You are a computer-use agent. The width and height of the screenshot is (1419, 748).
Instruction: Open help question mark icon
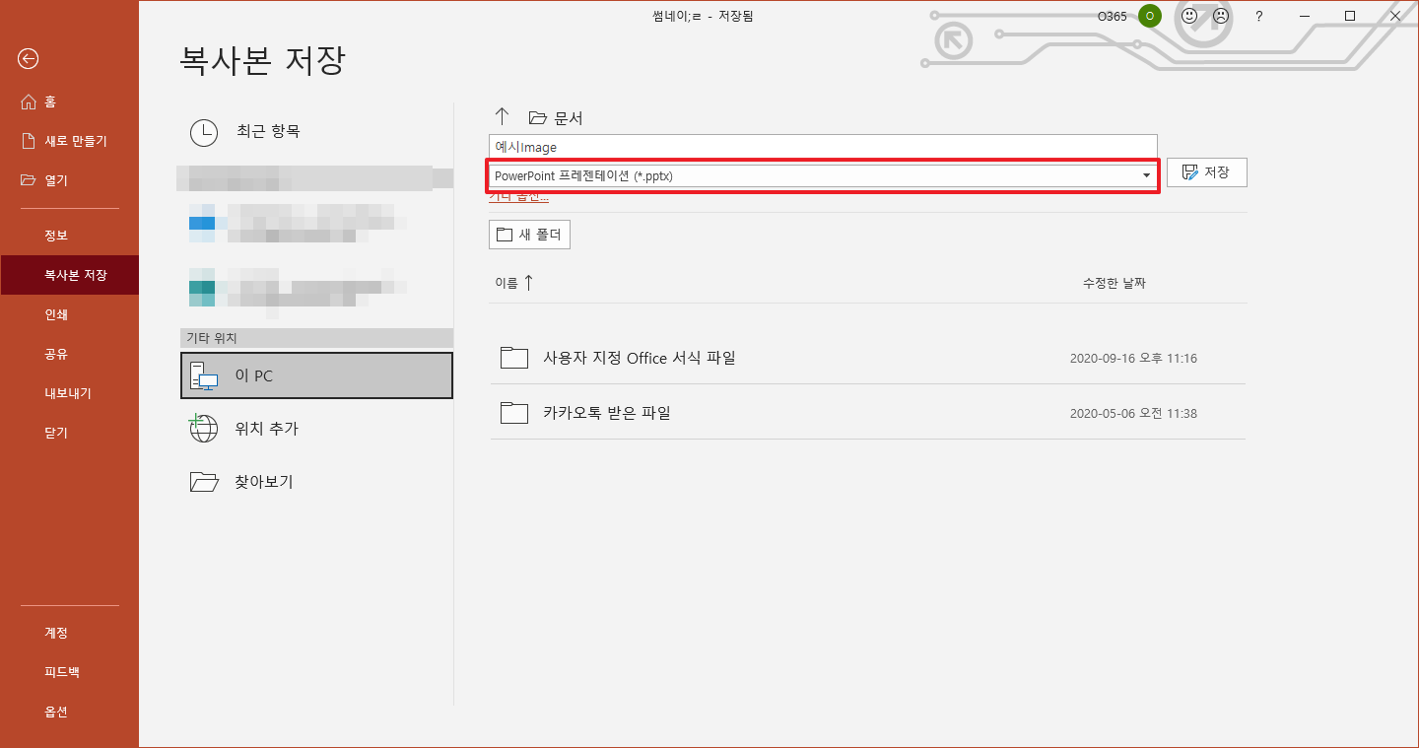point(1258,17)
